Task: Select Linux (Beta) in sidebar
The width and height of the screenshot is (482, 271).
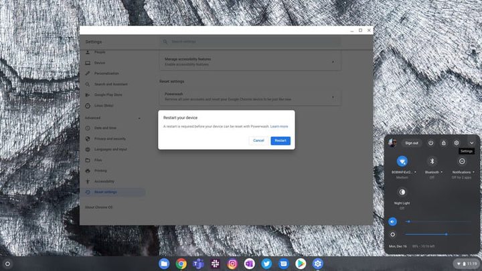Action: 104,106
